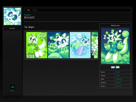Follow the Chromonia breadcrumb link
The height and width of the screenshot is (102, 136).
point(27,15)
